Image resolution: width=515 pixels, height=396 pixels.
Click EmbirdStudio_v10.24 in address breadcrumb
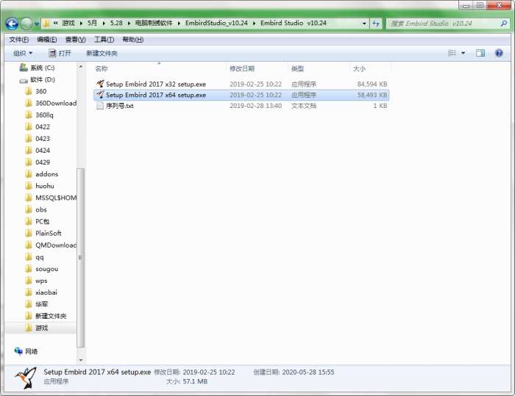click(x=216, y=23)
